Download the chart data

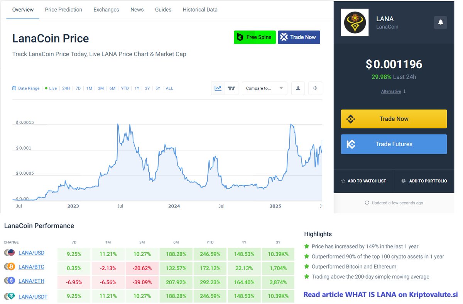coord(298,88)
